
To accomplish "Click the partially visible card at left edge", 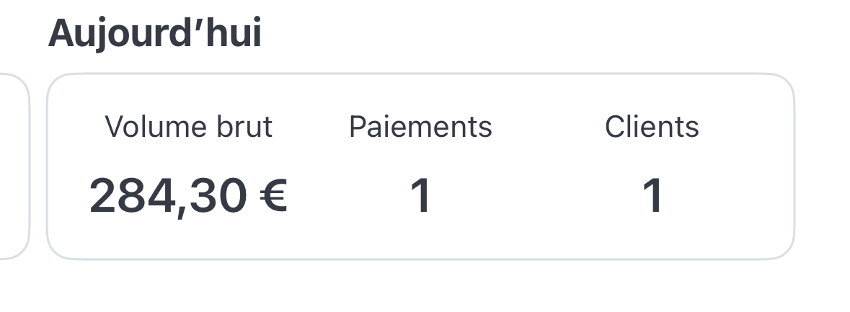I will coord(13,166).
